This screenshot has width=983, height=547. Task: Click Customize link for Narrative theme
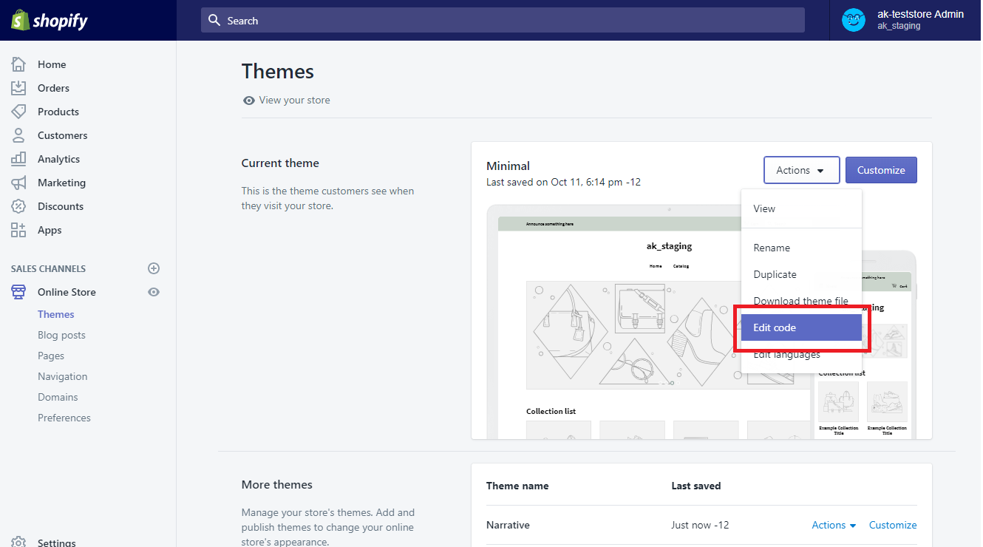click(x=893, y=525)
